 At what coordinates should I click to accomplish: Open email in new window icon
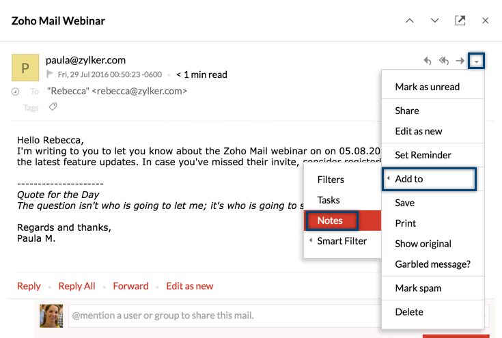click(x=460, y=20)
